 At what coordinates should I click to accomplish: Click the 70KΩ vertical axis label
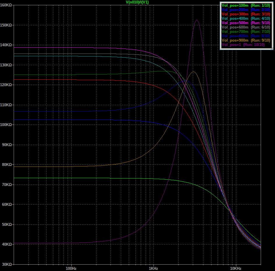pos(7,185)
